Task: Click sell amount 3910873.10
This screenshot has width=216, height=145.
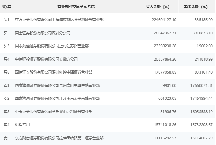Action: 202,33
